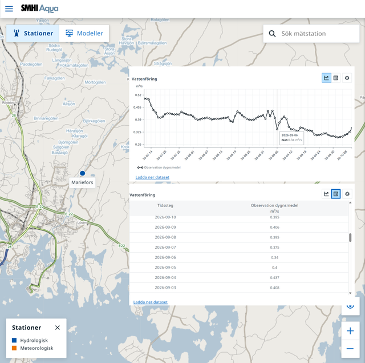Click the 0.437 value cell

(x=275, y=278)
